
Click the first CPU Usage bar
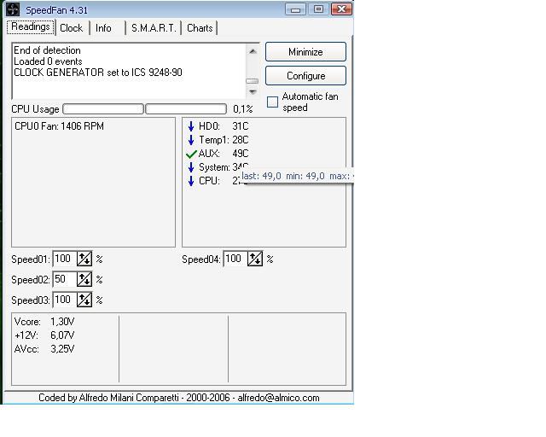103,109
